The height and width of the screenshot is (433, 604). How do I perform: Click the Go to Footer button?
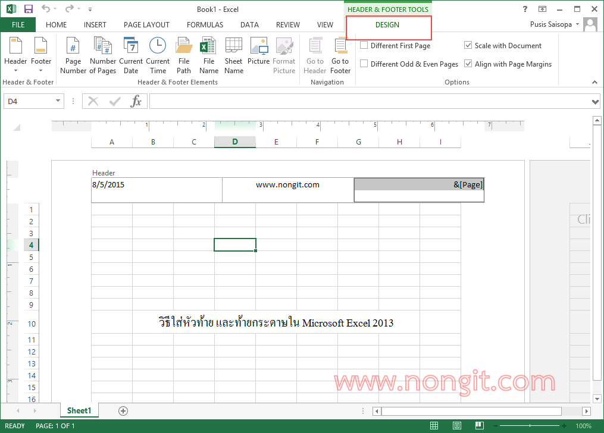340,55
